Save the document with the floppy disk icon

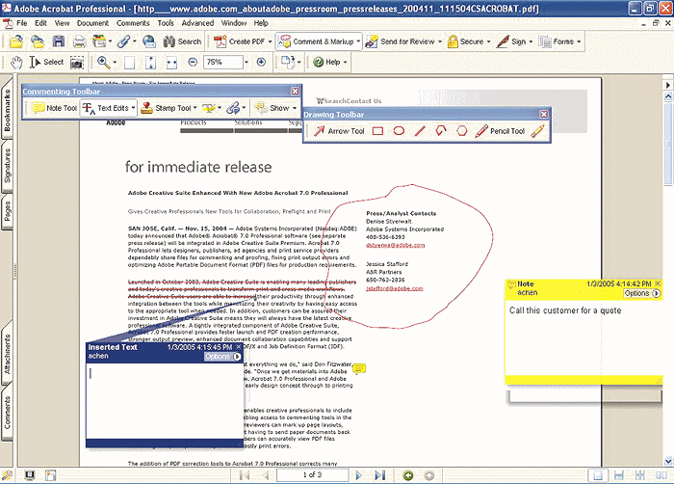[x=59, y=41]
